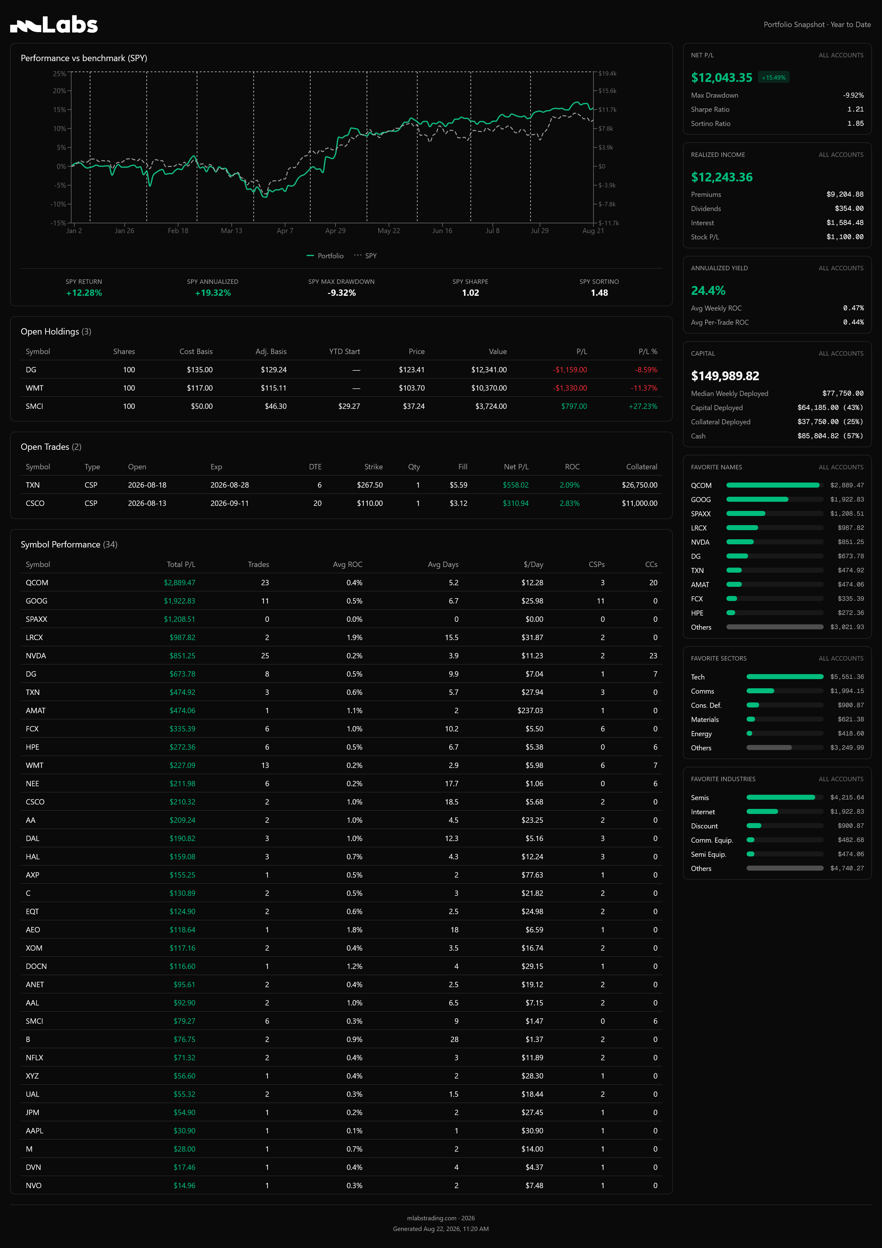Click ALL ACCOUNTS on the Favorite Industries card
Image resolution: width=882 pixels, height=1248 pixels.
841,780
